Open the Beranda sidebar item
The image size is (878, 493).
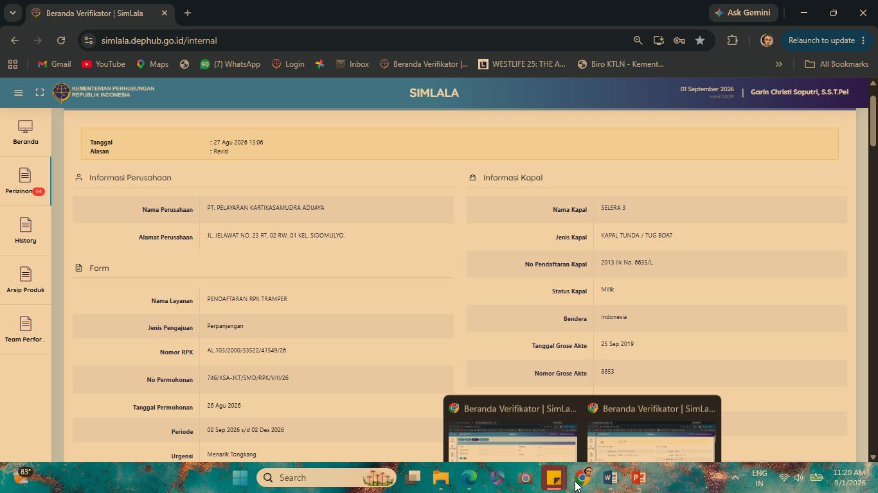26,133
